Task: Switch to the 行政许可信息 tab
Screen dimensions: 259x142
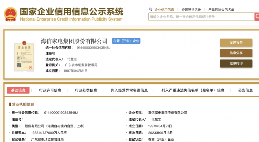Action: point(50,90)
